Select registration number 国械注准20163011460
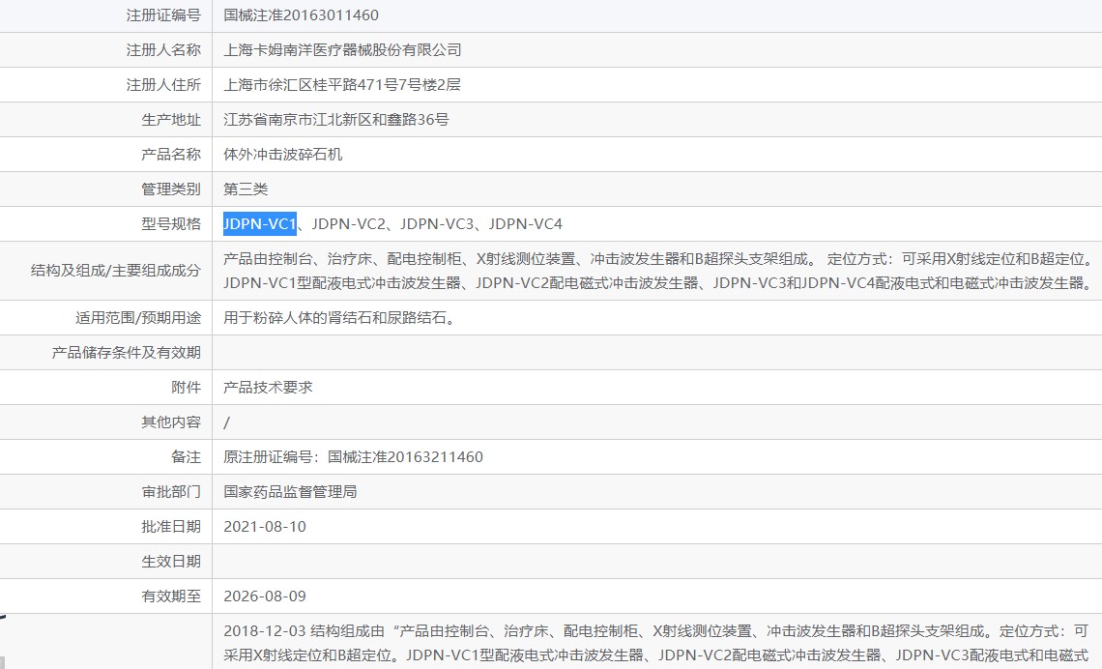 301,15
